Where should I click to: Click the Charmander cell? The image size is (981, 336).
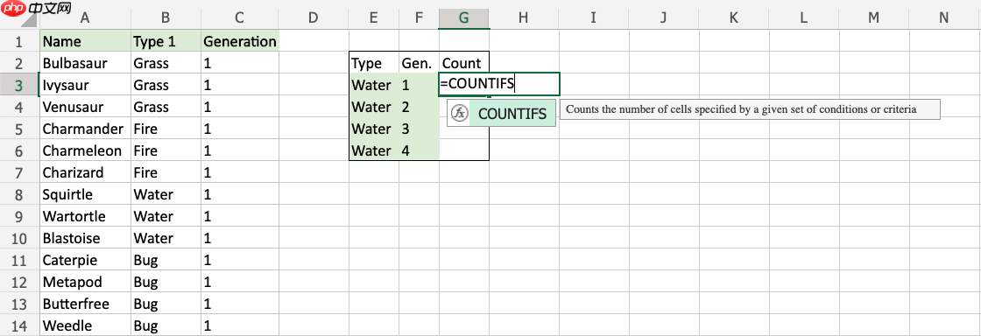point(85,129)
